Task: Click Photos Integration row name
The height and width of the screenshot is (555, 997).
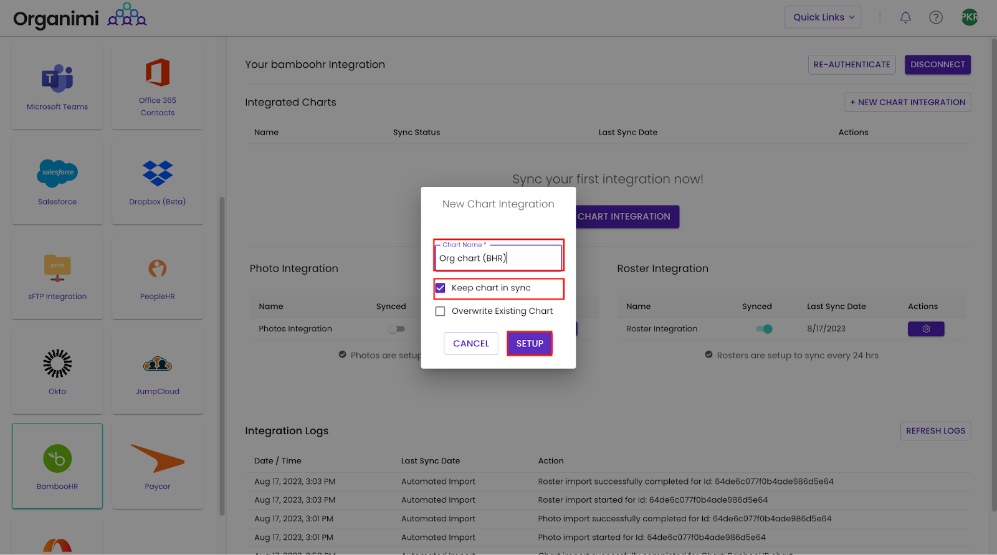Action: point(295,329)
